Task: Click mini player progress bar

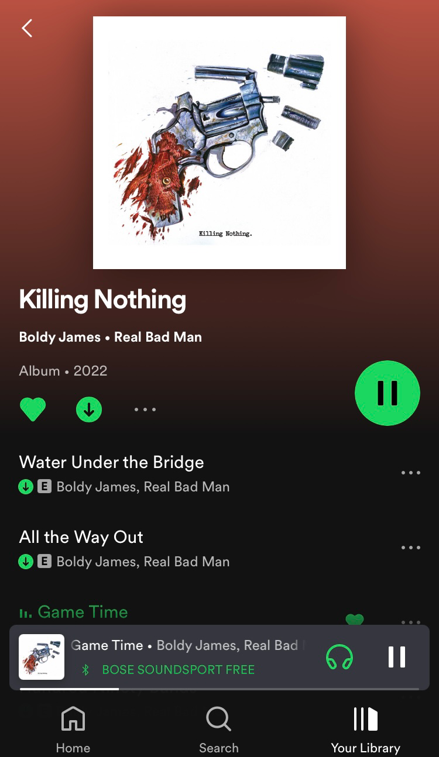Action: coord(220,689)
